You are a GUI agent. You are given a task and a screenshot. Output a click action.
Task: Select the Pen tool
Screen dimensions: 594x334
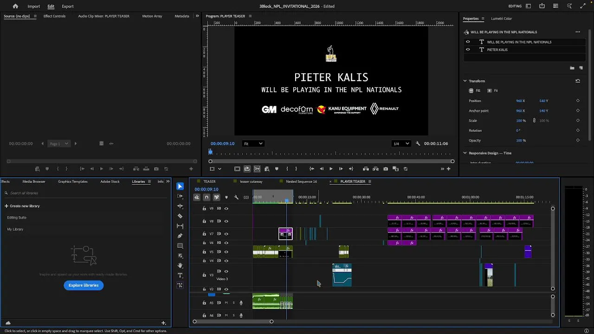(180, 236)
